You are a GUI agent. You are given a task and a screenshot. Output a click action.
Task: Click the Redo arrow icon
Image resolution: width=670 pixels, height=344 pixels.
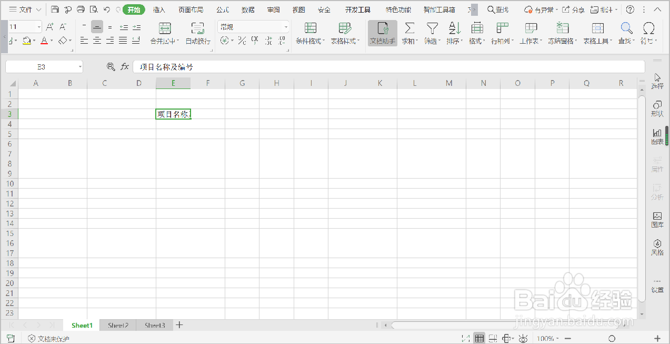coord(117,9)
